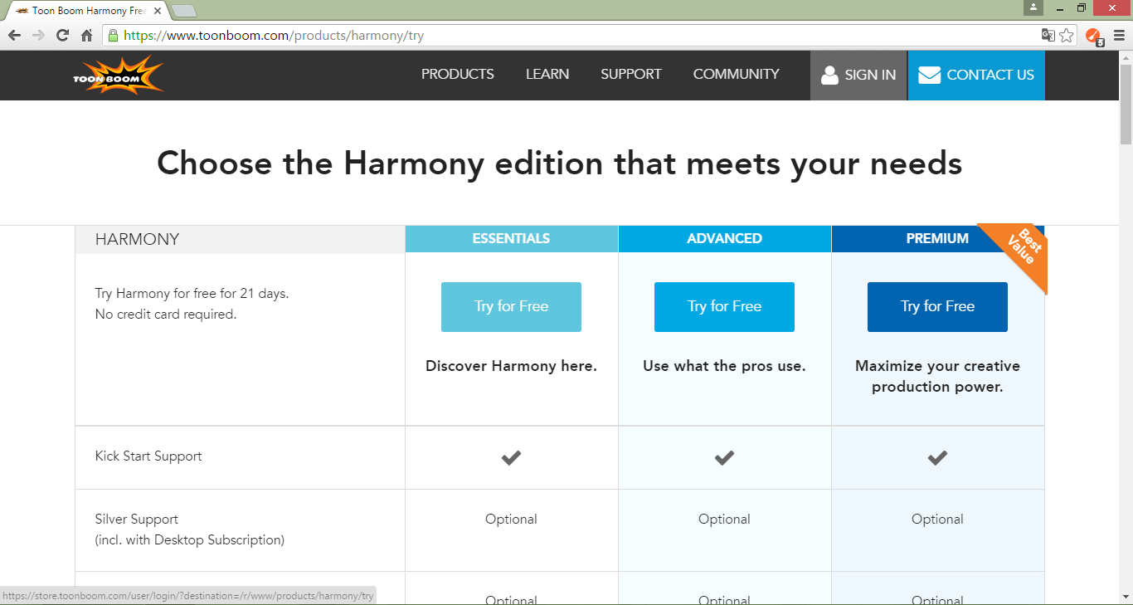Click the Advanced Kick Start Support checkmark
This screenshot has width=1133, height=605.
click(724, 457)
